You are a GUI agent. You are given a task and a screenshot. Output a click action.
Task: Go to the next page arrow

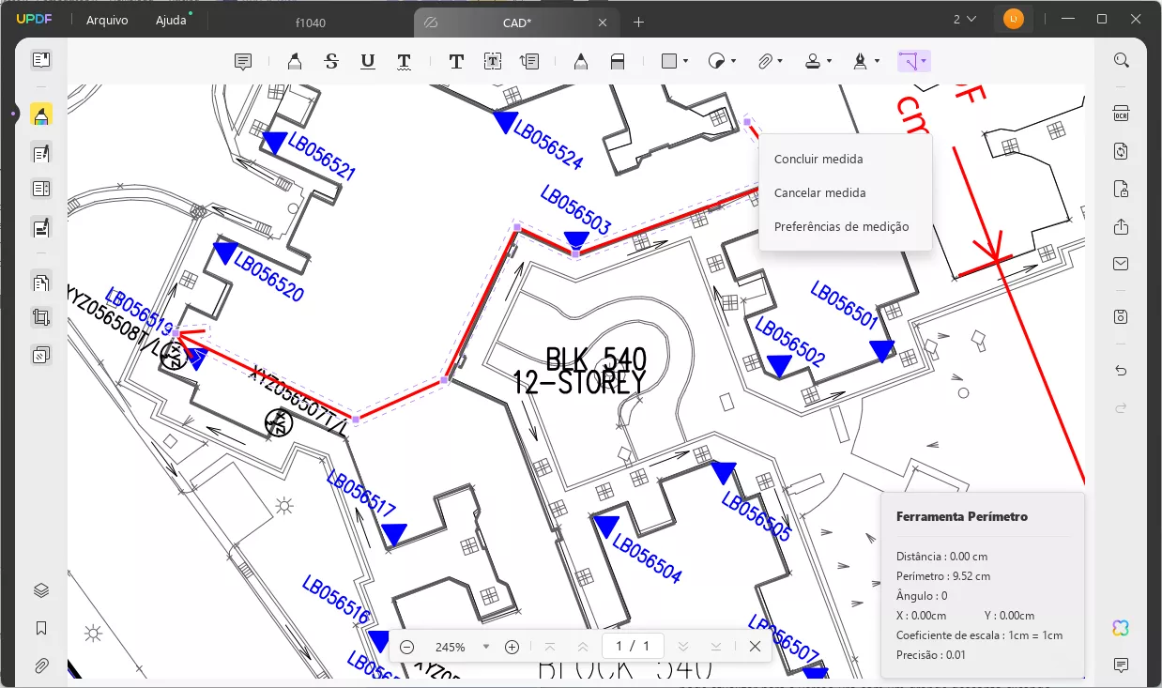tap(683, 647)
